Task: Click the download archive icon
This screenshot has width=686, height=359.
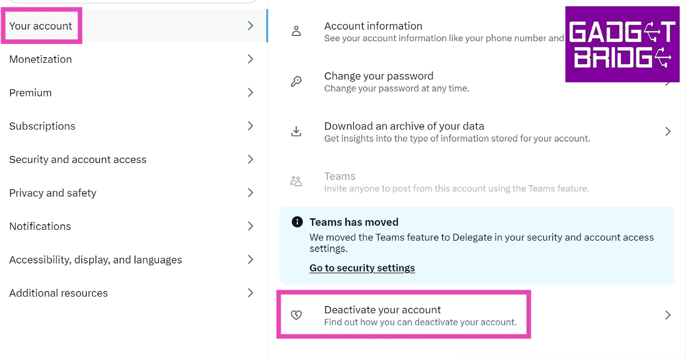Action: point(296,131)
